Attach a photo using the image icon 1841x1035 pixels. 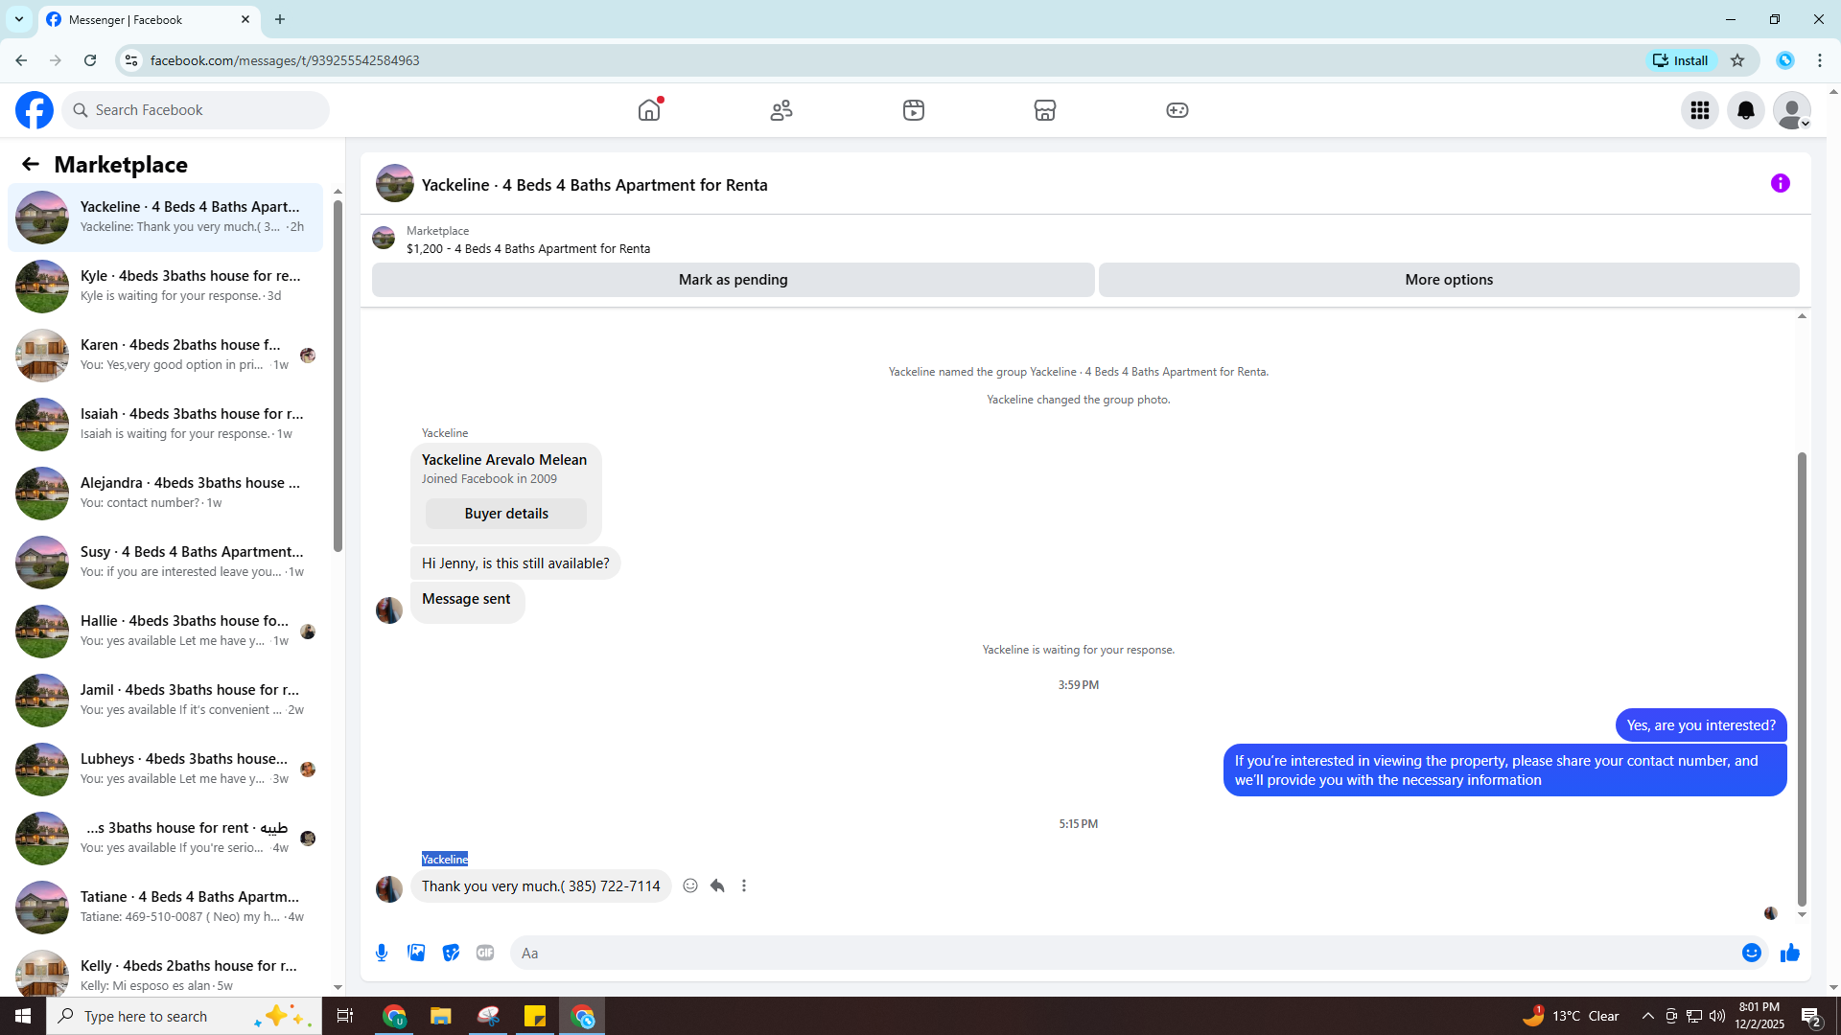pyautogui.click(x=416, y=953)
